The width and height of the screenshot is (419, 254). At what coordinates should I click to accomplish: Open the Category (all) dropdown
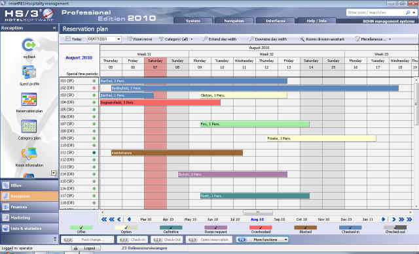coord(192,39)
